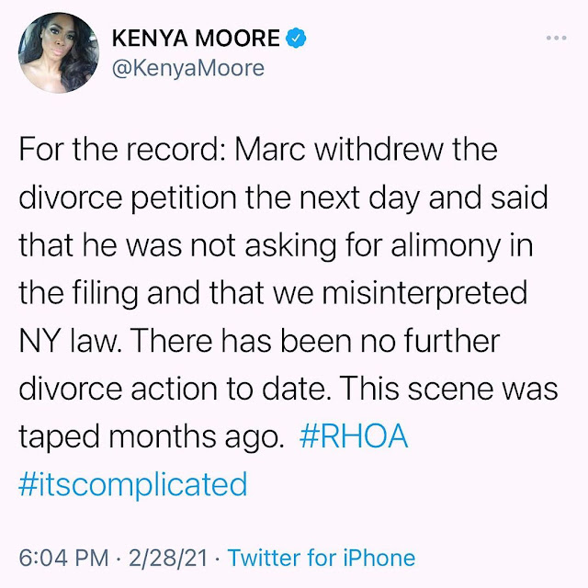This screenshot has width=588, height=588.
Task: Click the word "Marc" in the tweet
Action: (269, 149)
